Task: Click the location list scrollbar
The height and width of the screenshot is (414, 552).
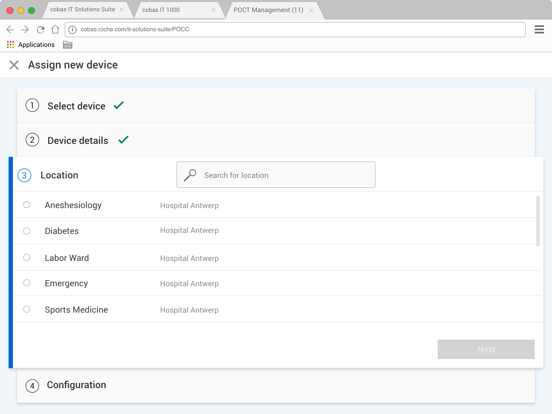Action: pyautogui.click(x=538, y=221)
